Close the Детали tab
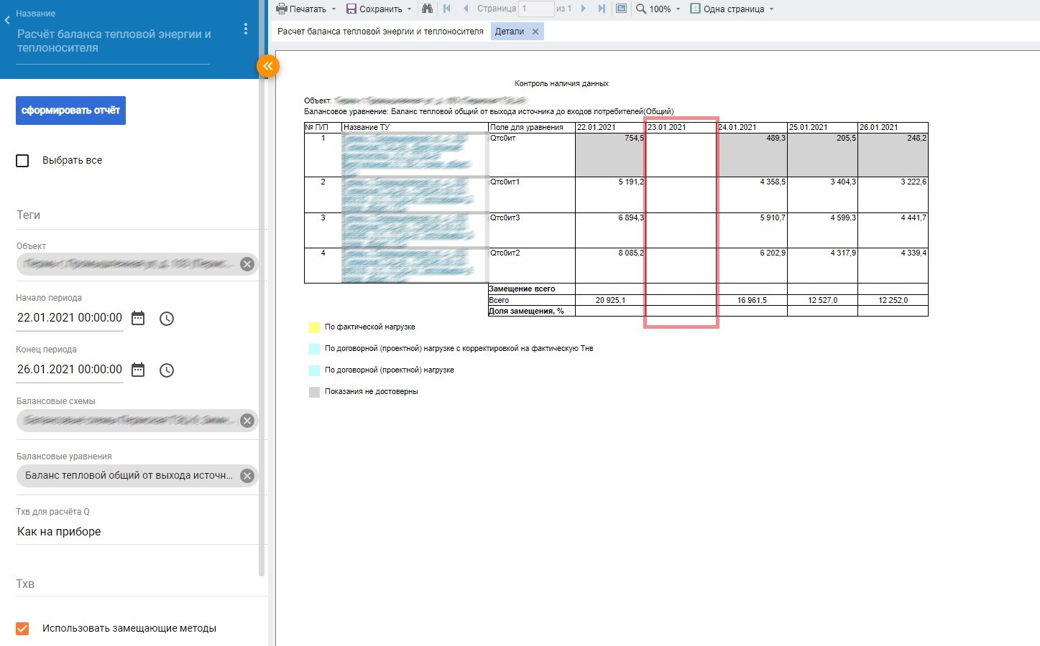This screenshot has width=1040, height=646. pyautogui.click(x=535, y=32)
